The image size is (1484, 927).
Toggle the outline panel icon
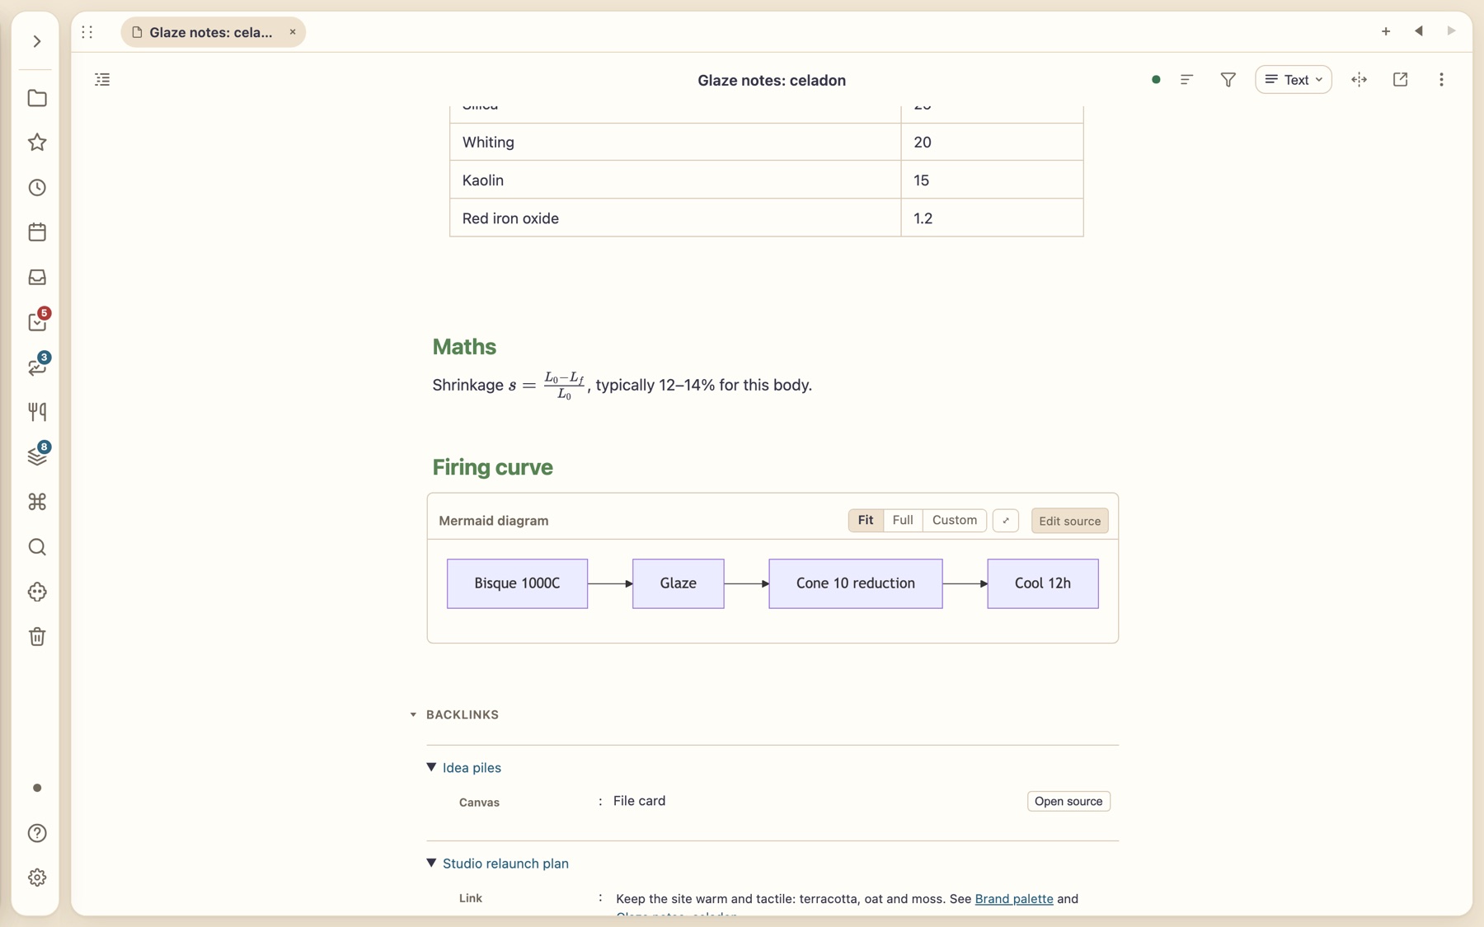click(102, 80)
